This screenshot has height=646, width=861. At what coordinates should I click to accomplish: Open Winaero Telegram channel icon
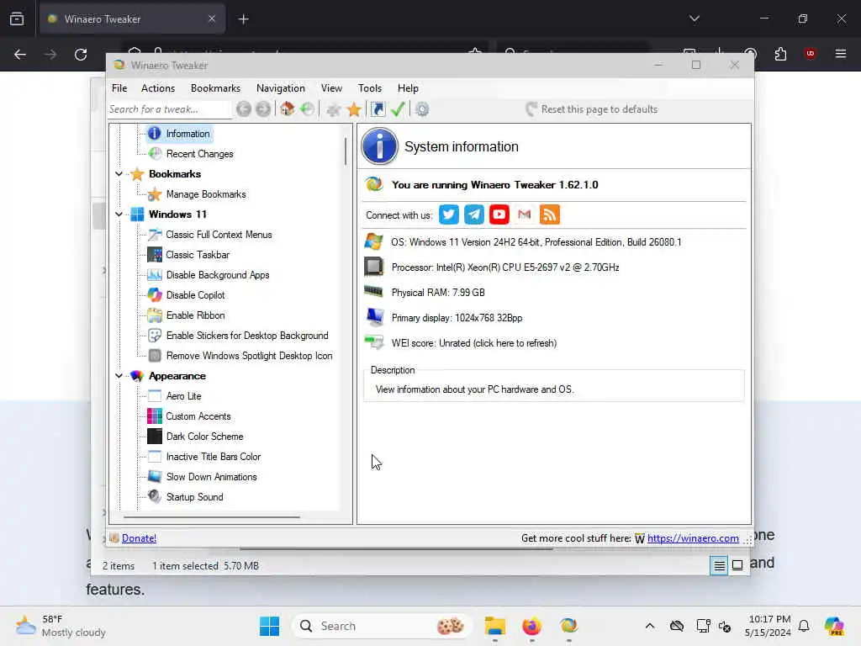coord(474,214)
